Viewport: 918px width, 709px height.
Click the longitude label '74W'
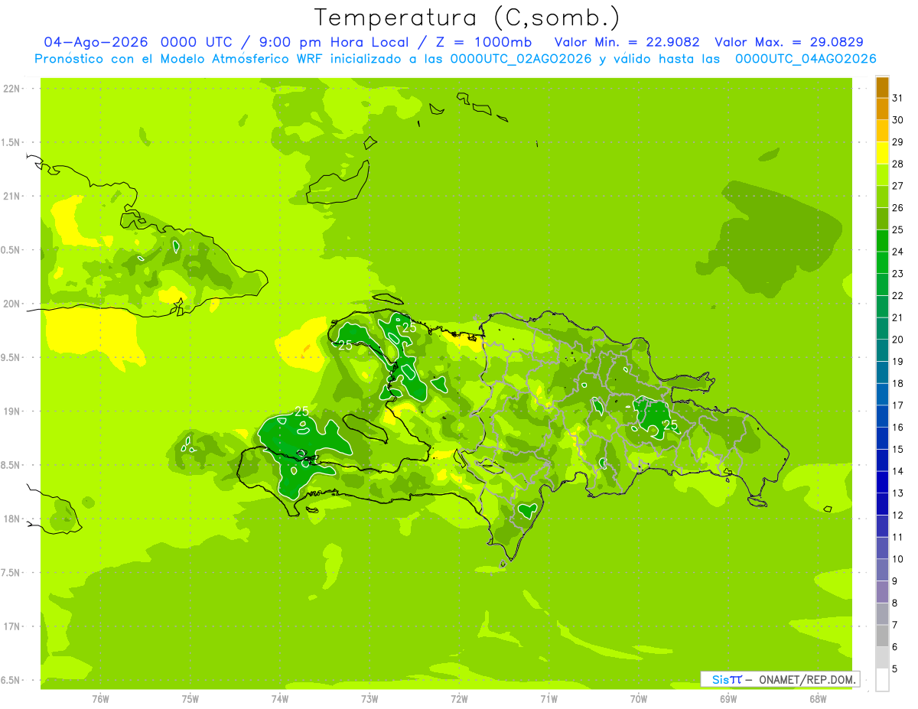tap(280, 699)
